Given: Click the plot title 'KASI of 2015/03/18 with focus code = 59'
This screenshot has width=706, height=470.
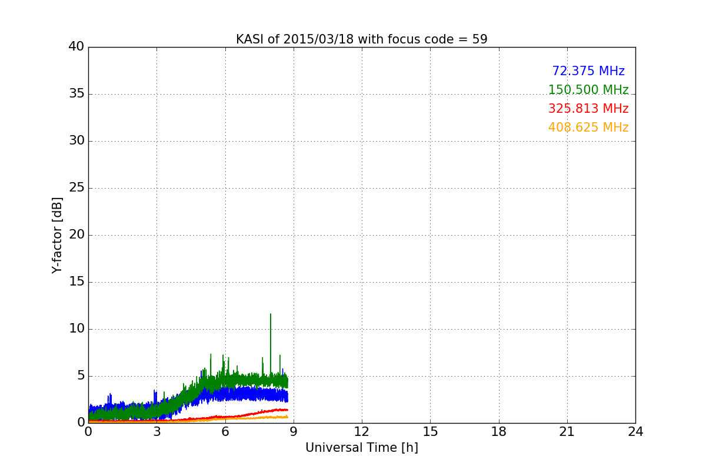Looking at the screenshot, I should (362, 39).
